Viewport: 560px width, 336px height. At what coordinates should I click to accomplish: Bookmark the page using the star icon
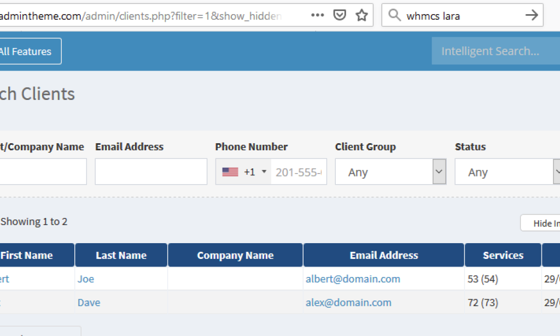(x=361, y=15)
